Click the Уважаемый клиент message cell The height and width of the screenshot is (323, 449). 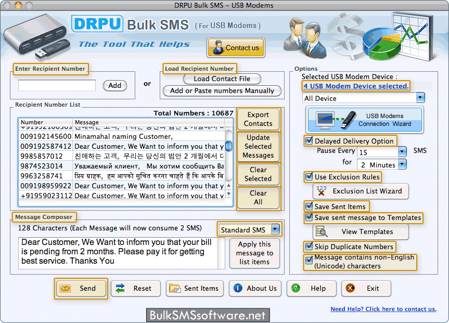149,166
